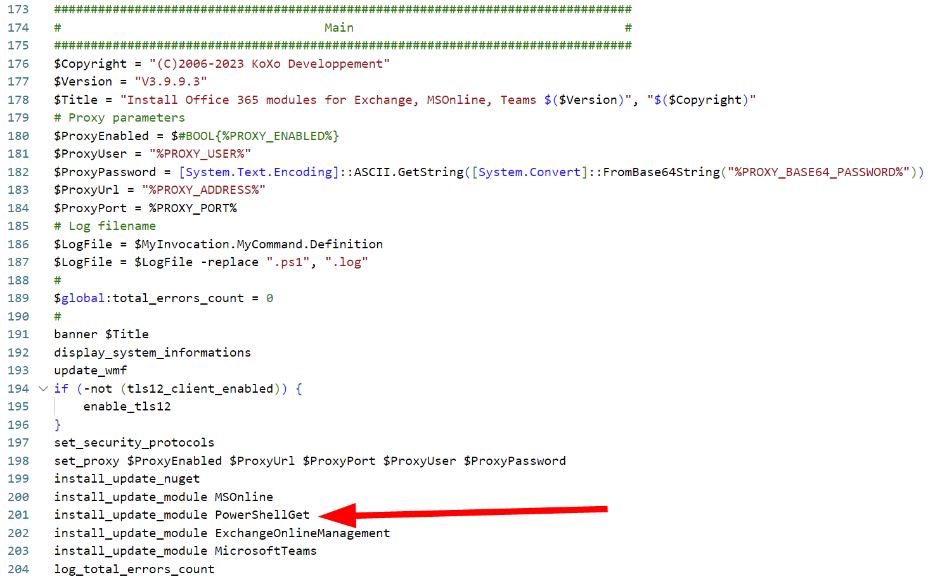Click the set_security_protocols call
Image resolution: width=928 pixels, height=584 pixels.
[x=134, y=442]
